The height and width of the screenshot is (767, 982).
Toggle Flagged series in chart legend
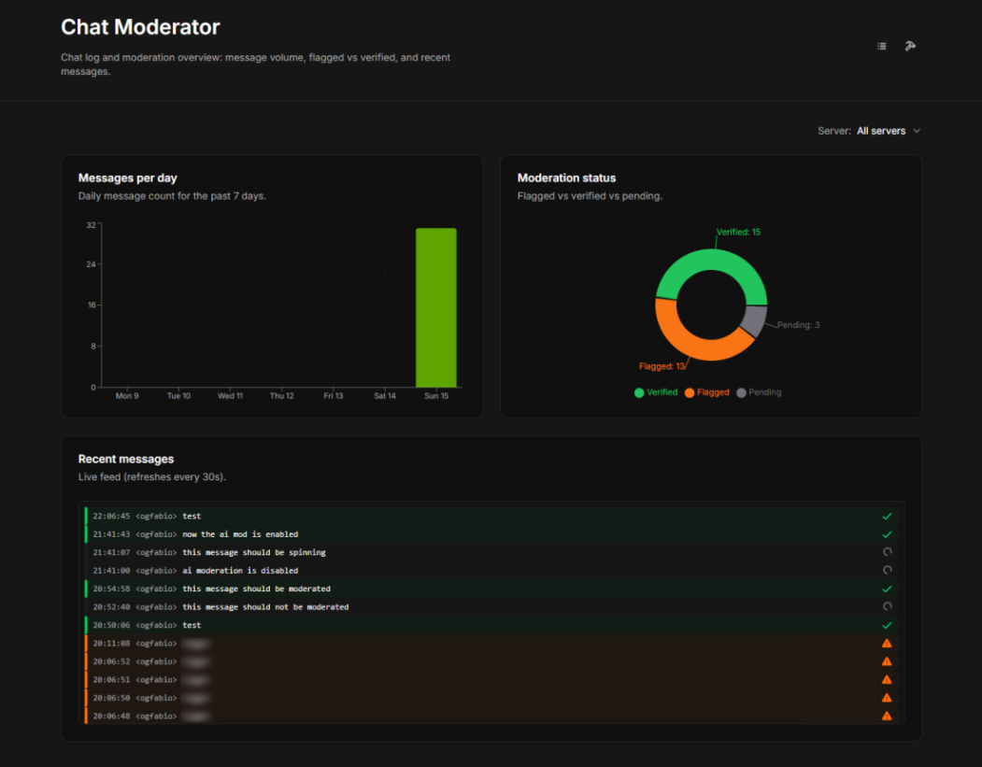pyautogui.click(x=706, y=392)
